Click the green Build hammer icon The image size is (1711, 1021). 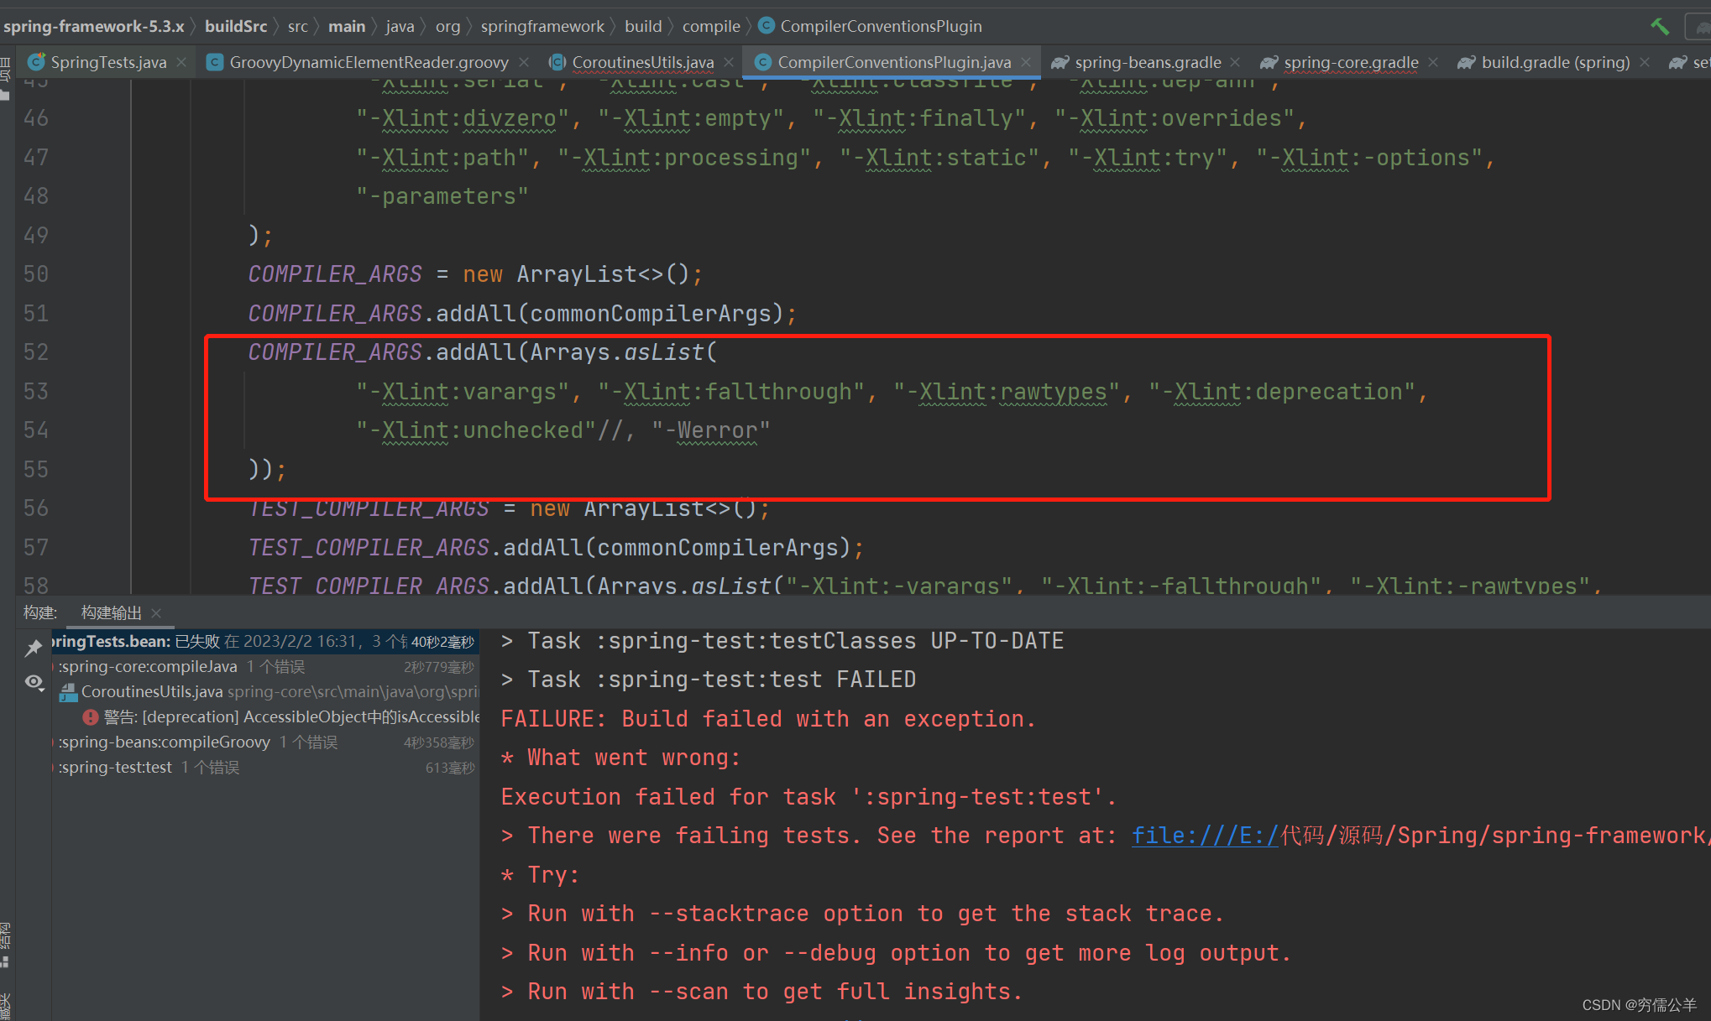pyautogui.click(x=1659, y=26)
